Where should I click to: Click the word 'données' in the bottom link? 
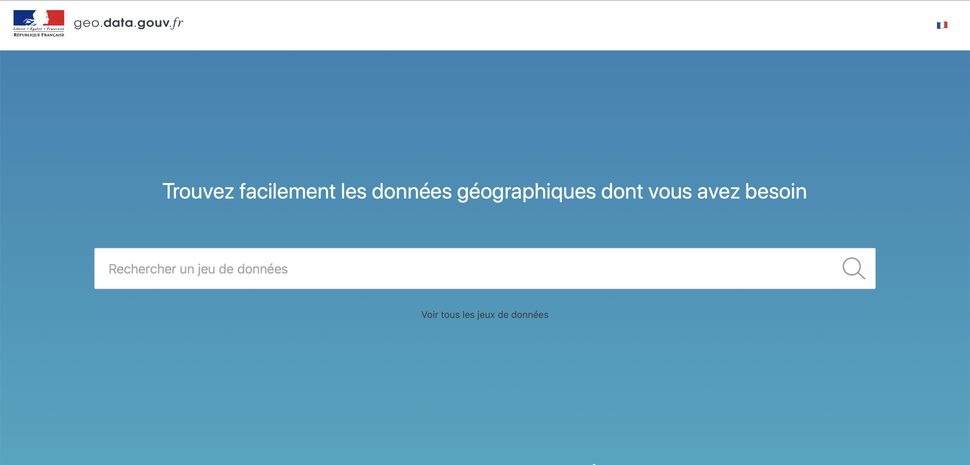(x=529, y=315)
